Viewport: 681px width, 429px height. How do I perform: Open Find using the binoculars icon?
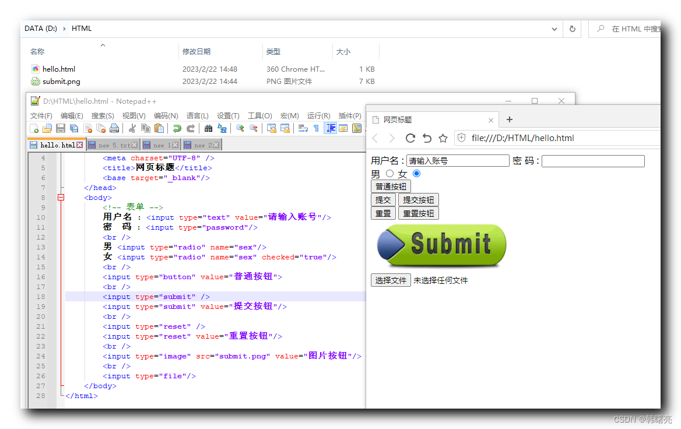click(209, 128)
